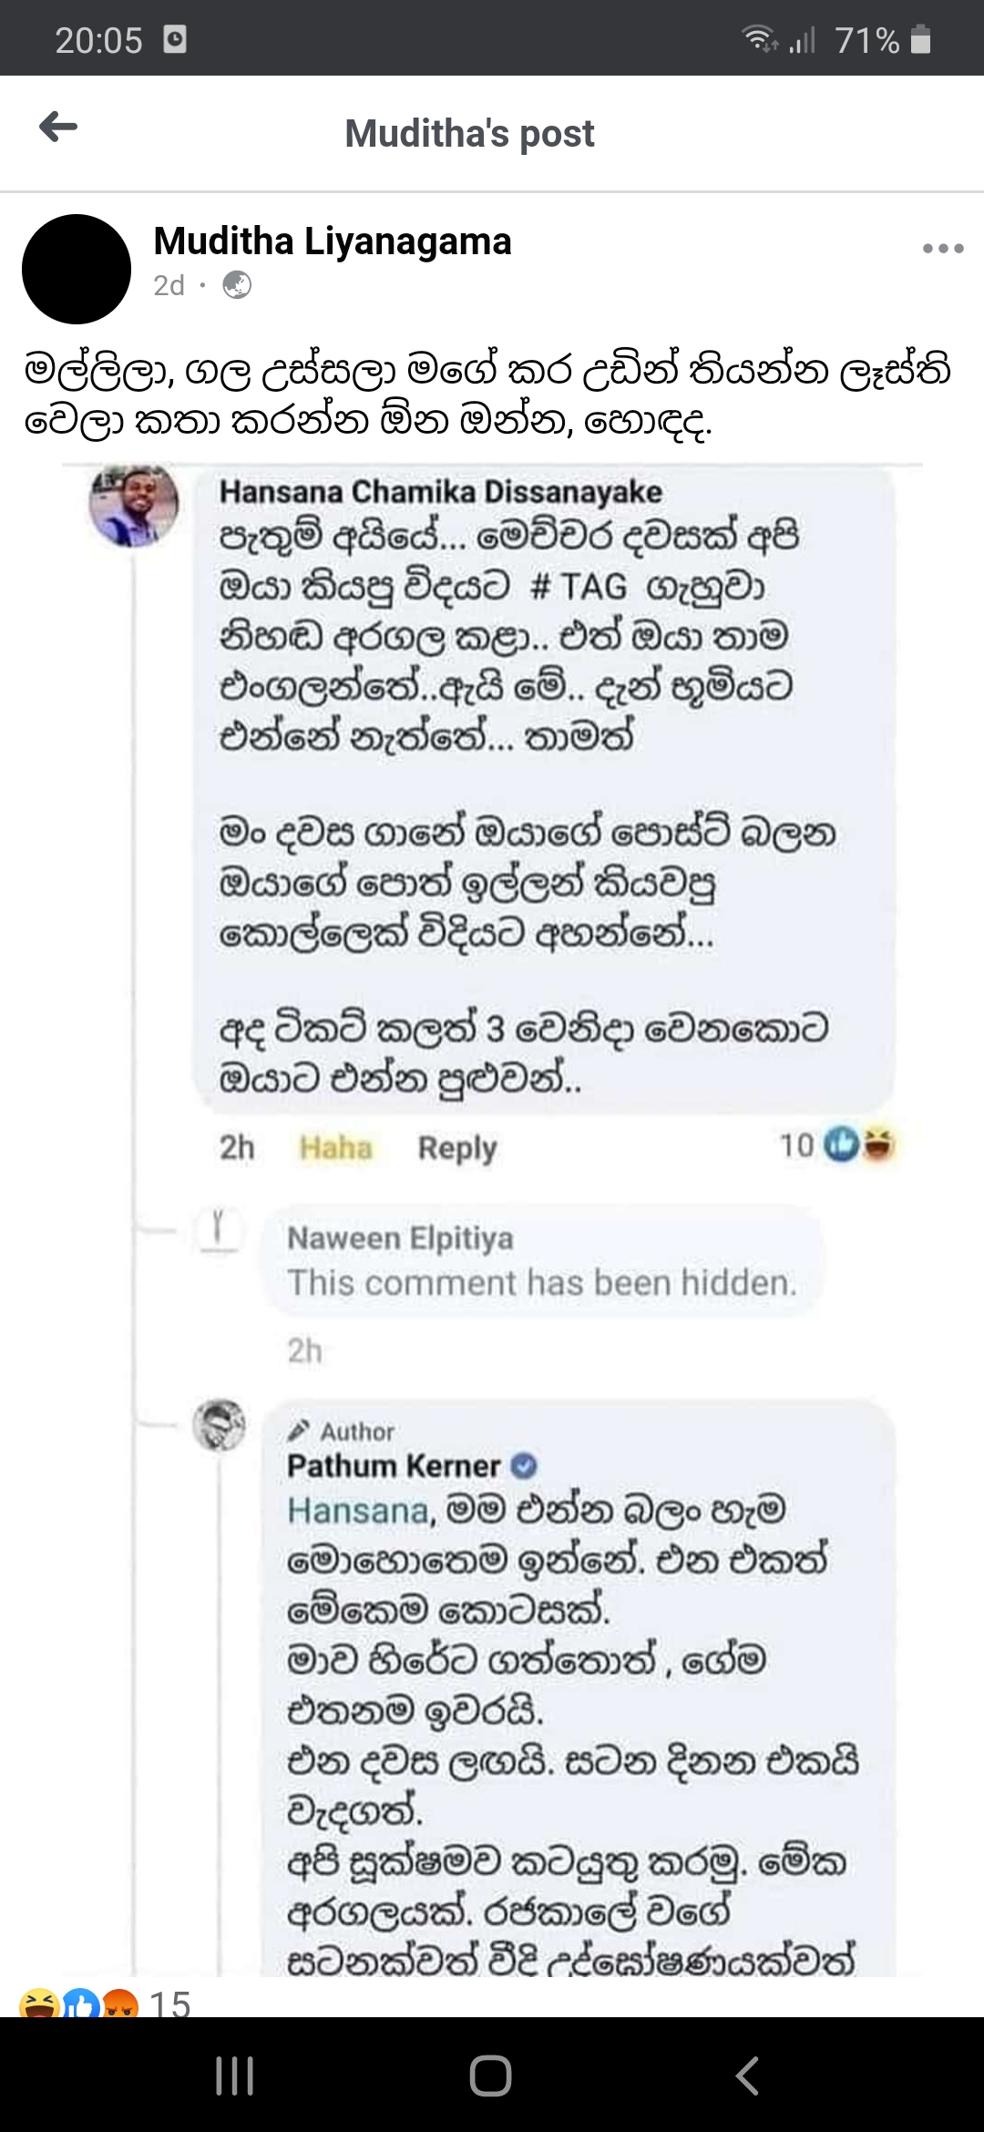This screenshot has height=2132, width=984.
Task: Tap Naween Elpitiya's hidden comment
Action: click(542, 1261)
